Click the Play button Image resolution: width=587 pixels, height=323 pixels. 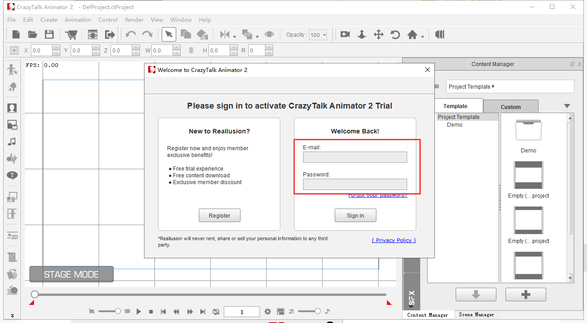coord(139,311)
